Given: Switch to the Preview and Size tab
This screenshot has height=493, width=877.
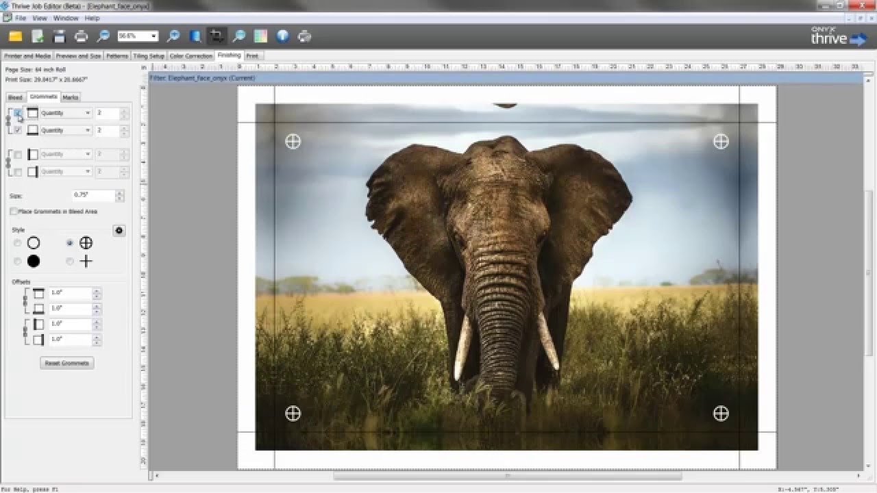Looking at the screenshot, I should click(78, 56).
